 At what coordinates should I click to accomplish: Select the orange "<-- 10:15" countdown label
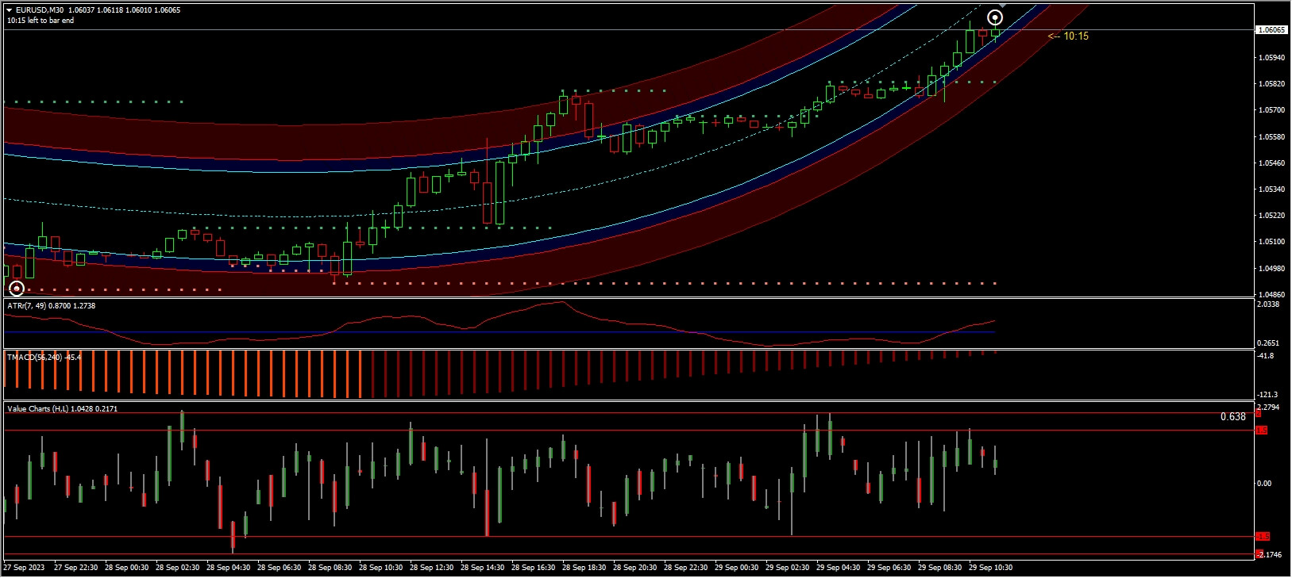click(1068, 36)
